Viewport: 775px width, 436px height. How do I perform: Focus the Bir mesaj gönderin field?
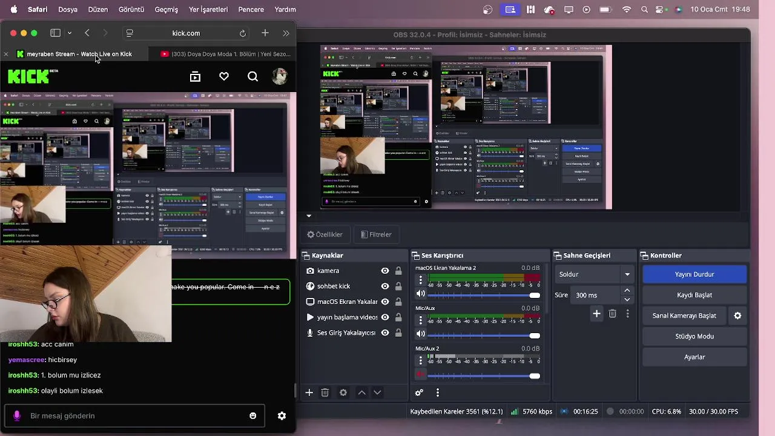coord(134,416)
